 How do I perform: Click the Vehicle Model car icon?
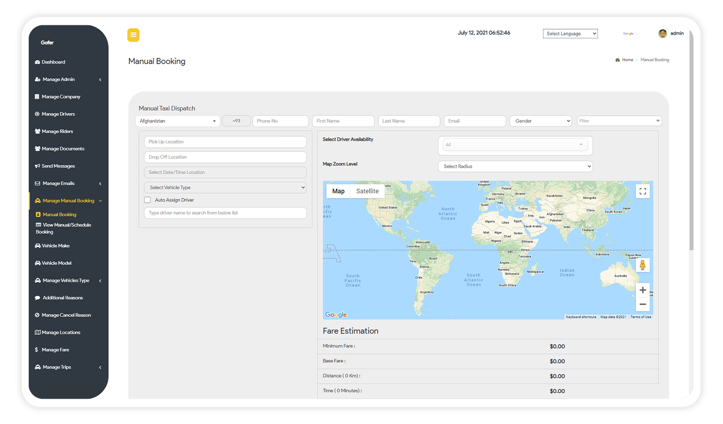[37, 263]
